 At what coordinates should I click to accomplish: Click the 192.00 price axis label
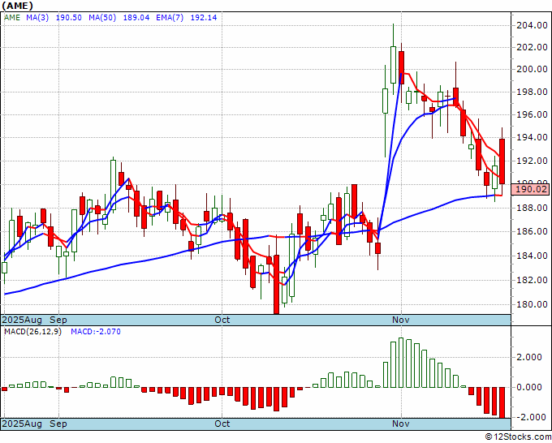click(532, 161)
